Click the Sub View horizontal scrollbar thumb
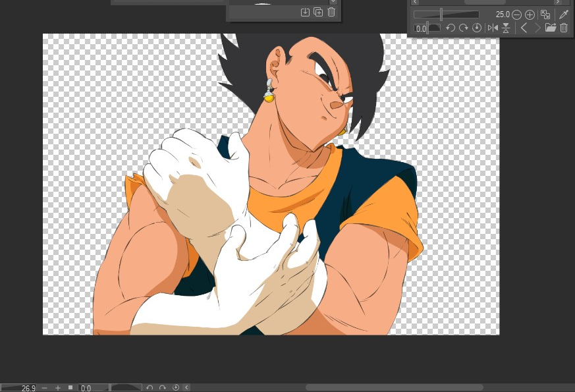 pos(486,2)
